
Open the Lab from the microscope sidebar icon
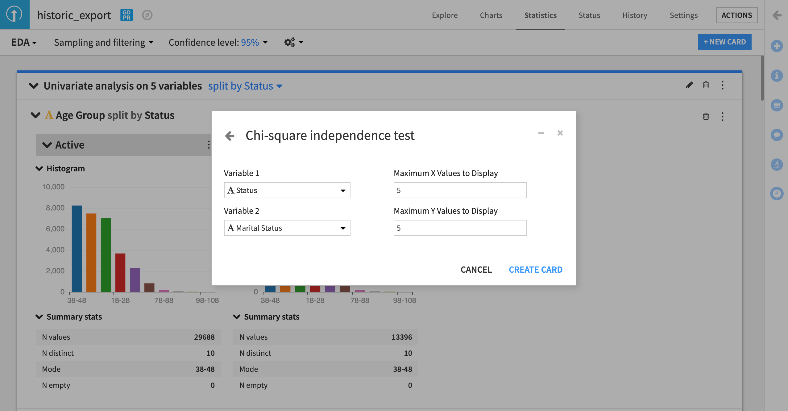[777, 165]
